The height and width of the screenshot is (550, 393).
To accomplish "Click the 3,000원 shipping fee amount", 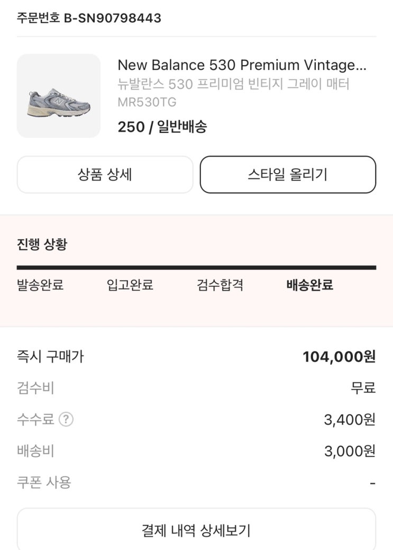I will [x=350, y=451].
